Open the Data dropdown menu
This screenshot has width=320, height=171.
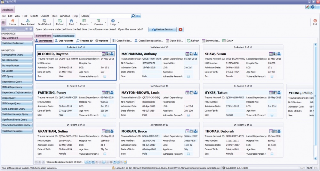click(230, 41)
